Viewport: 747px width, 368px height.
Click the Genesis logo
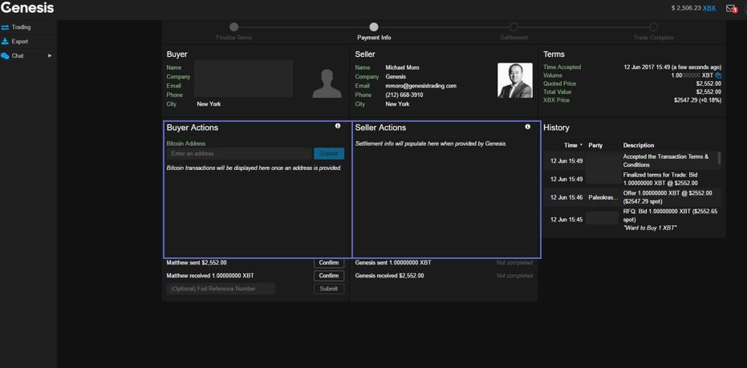[x=27, y=8]
